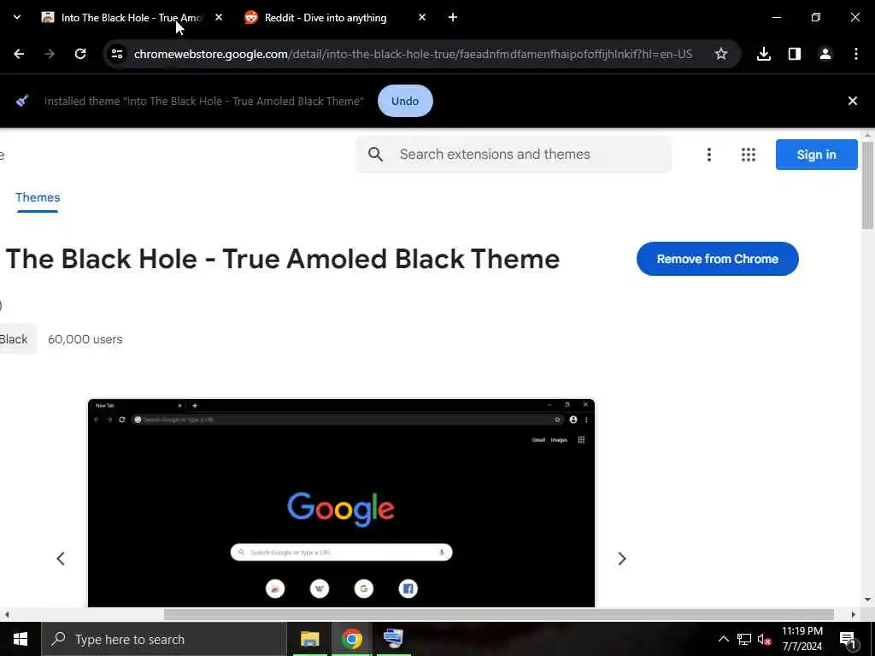Open the notification center icon

pos(848,640)
